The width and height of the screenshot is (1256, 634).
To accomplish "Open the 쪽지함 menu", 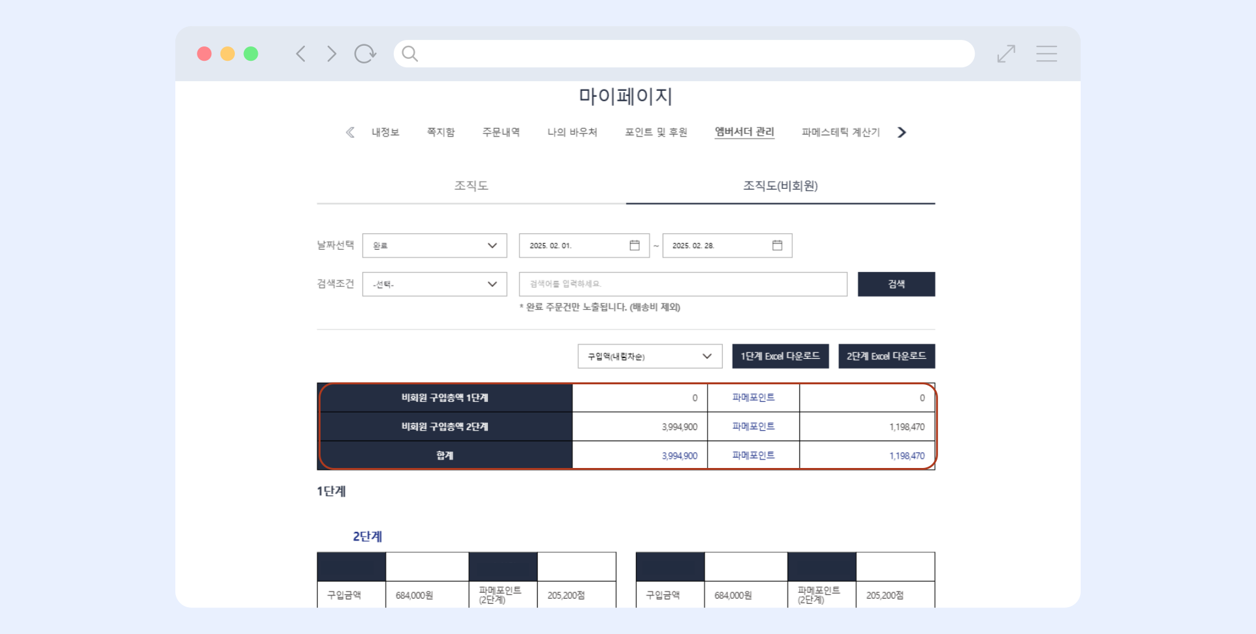I will click(x=441, y=132).
